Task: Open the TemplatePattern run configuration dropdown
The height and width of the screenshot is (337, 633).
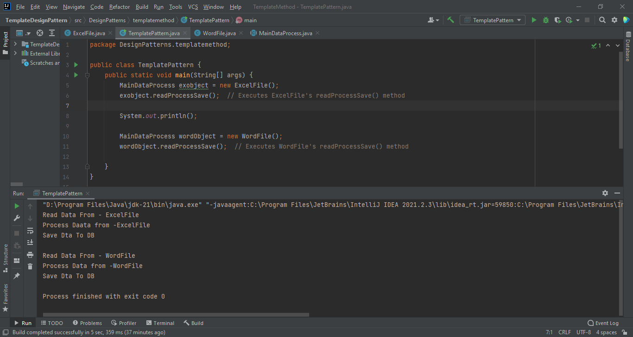Action: tap(492, 20)
